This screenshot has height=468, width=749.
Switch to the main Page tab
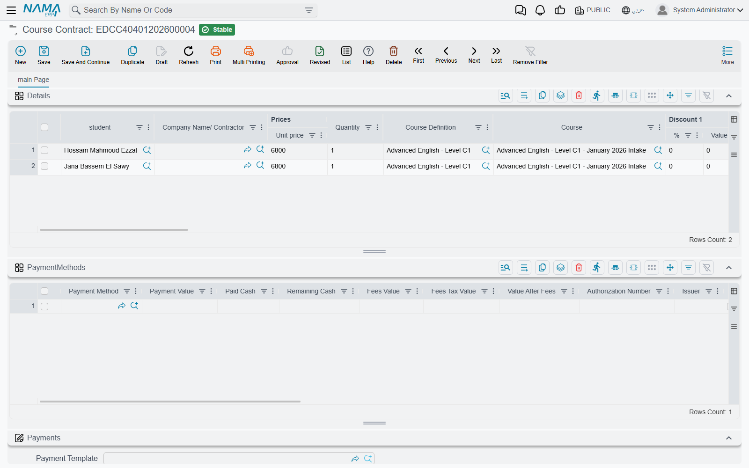(33, 80)
